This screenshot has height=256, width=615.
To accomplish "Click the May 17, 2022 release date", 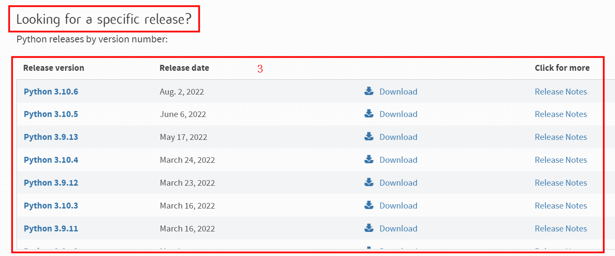I will click(x=184, y=137).
